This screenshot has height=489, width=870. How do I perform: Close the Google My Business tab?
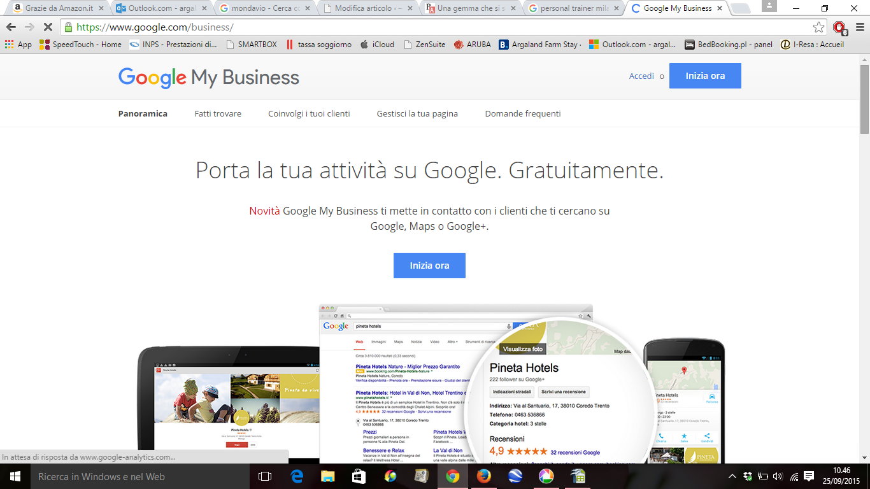(x=720, y=9)
